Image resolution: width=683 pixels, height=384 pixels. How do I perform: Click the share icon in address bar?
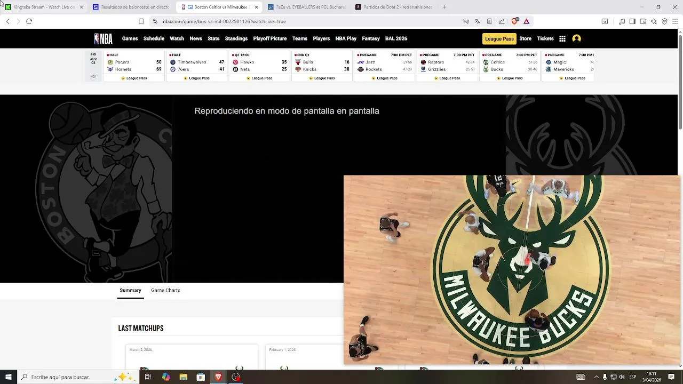(x=502, y=21)
